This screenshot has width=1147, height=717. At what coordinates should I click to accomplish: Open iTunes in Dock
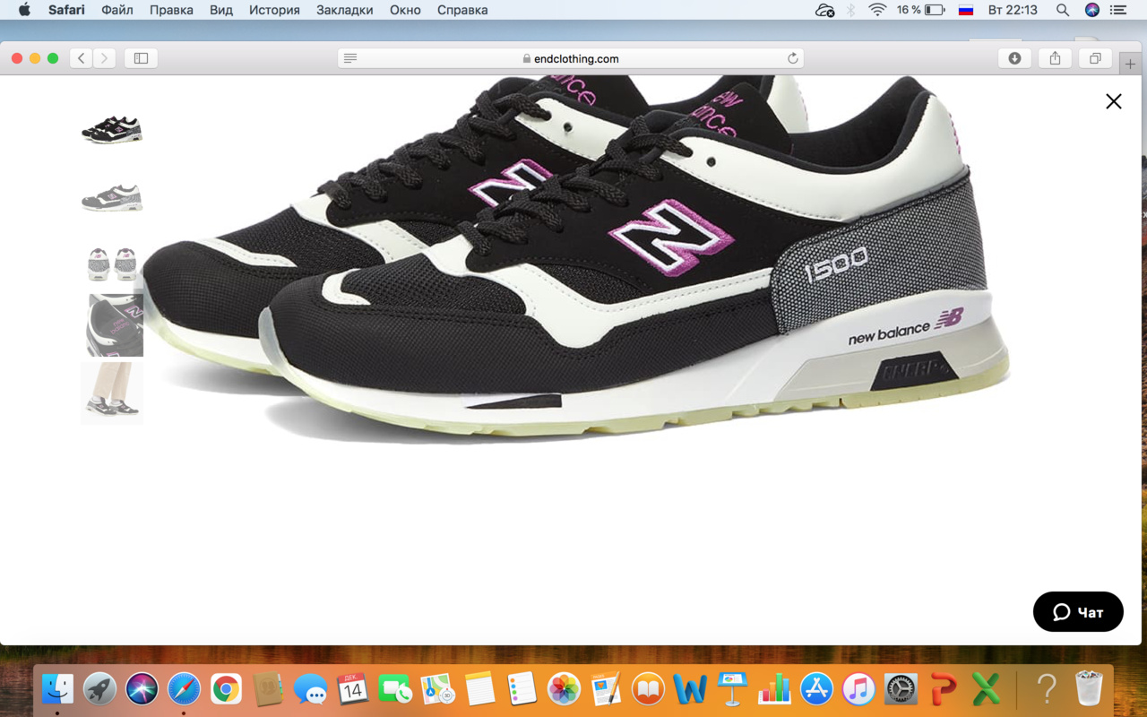point(858,688)
